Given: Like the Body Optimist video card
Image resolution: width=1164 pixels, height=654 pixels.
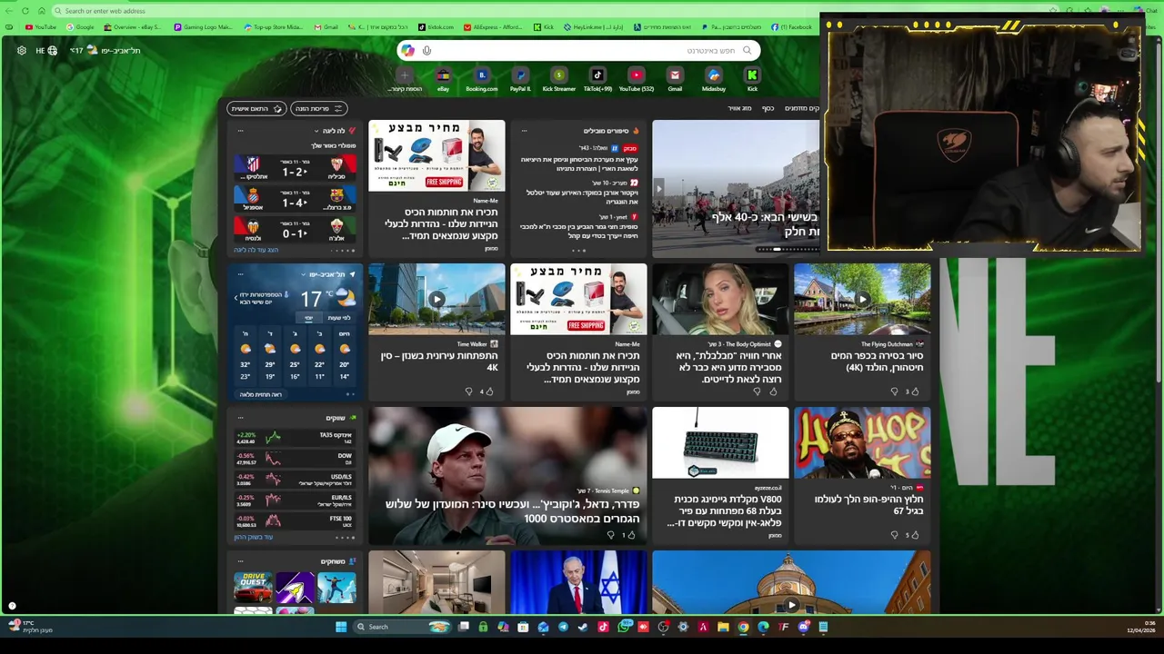Looking at the screenshot, I should [x=773, y=391].
